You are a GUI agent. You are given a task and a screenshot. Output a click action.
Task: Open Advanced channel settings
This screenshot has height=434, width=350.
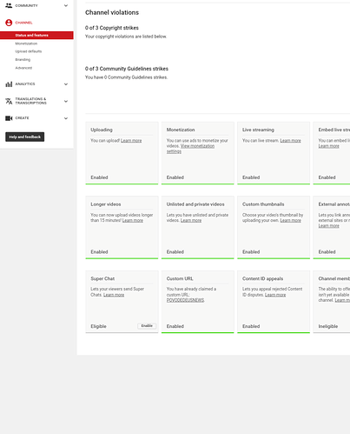click(23, 68)
